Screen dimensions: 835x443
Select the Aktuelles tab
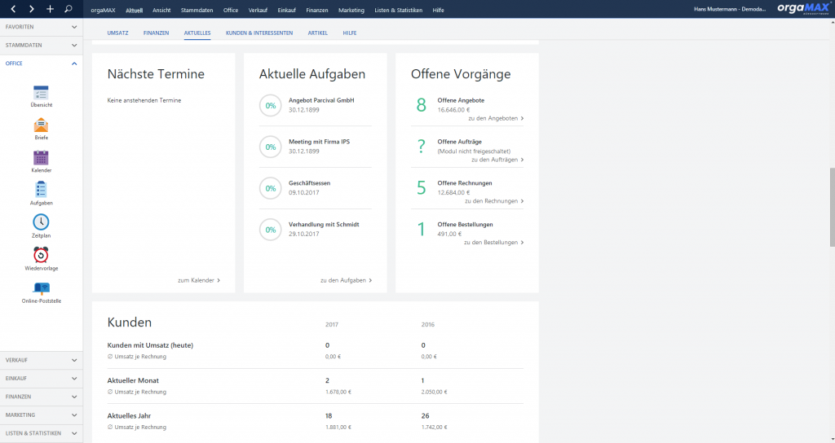pos(197,33)
